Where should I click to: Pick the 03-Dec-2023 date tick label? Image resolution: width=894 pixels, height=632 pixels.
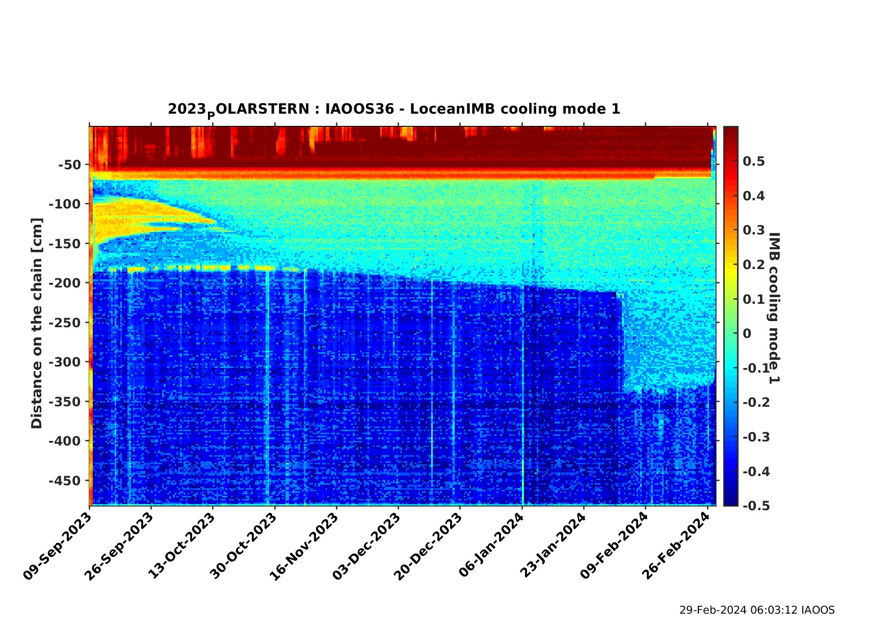click(x=366, y=546)
